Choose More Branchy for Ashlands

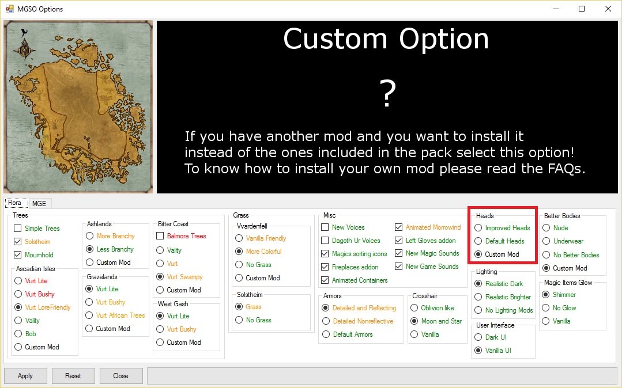point(89,236)
